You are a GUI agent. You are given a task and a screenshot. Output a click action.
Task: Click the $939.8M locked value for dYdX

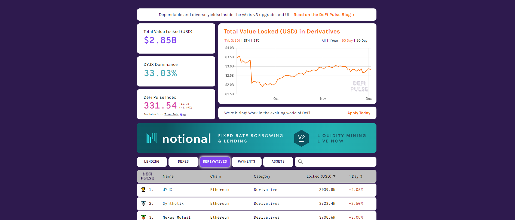(327, 190)
